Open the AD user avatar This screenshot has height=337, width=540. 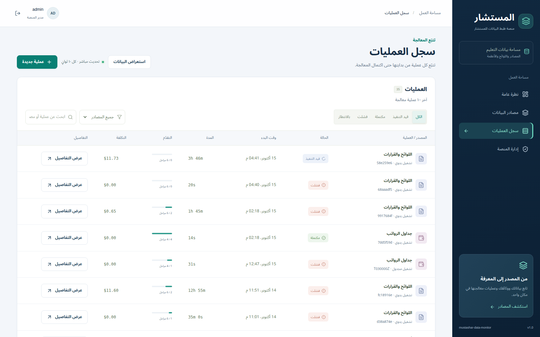53,13
